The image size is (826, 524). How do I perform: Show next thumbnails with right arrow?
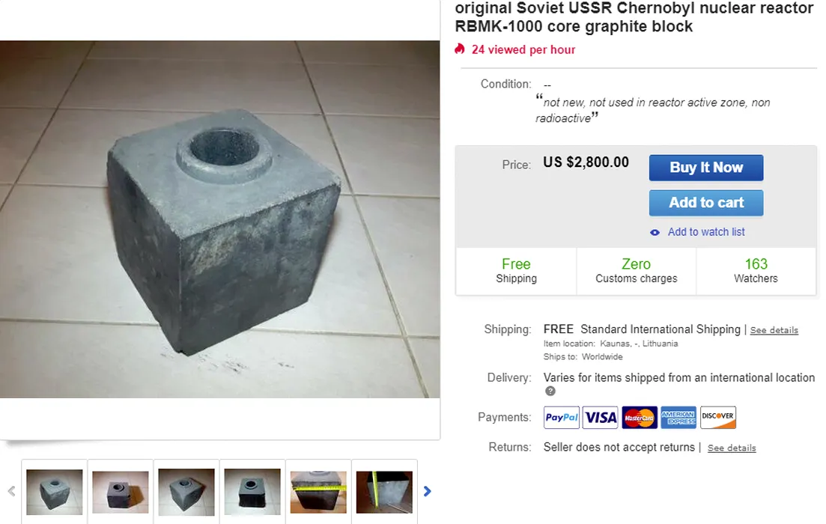click(x=427, y=491)
